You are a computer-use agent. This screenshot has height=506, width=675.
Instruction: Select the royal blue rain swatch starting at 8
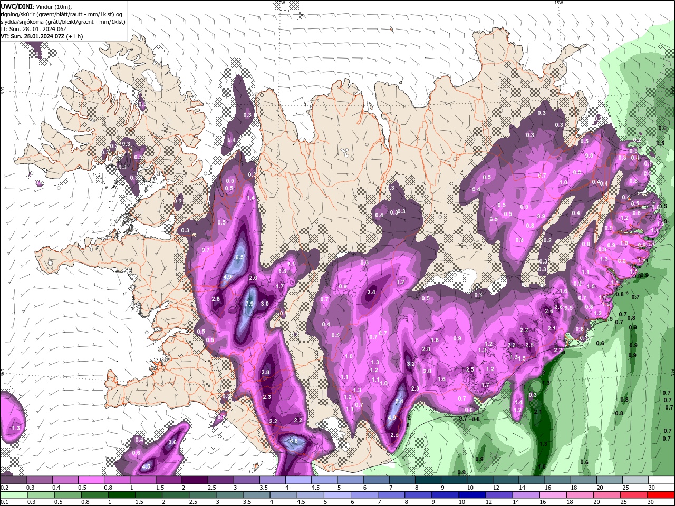tap(418, 495)
